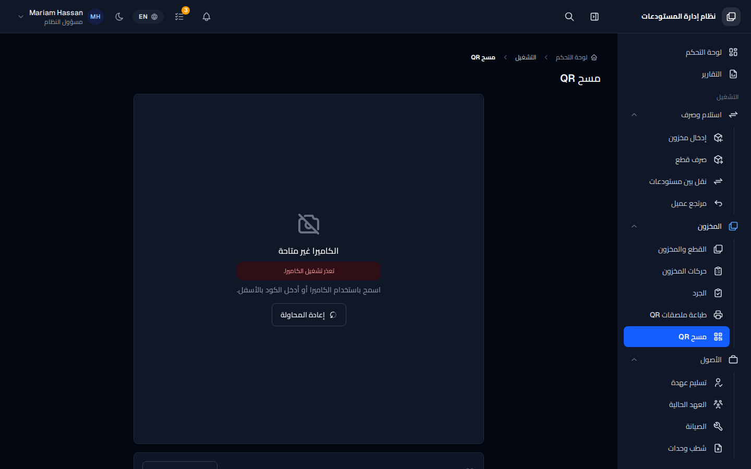Image resolution: width=751 pixels, height=469 pixels.
Task: Click the warehouse system logo icon
Action: coord(731,17)
